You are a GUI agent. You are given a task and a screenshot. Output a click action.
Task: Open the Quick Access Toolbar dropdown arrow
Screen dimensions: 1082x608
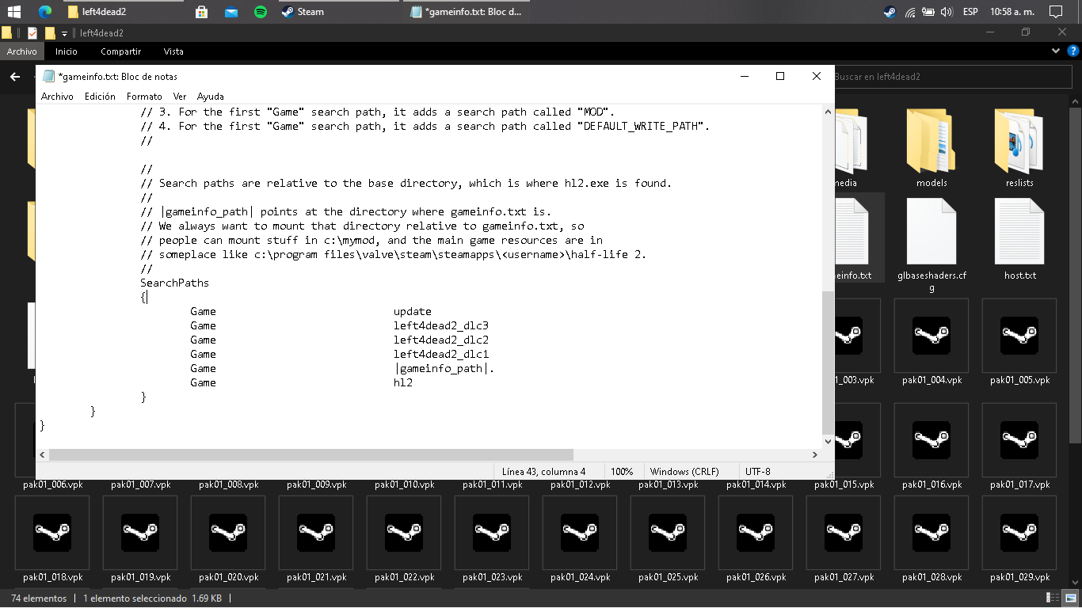point(64,33)
